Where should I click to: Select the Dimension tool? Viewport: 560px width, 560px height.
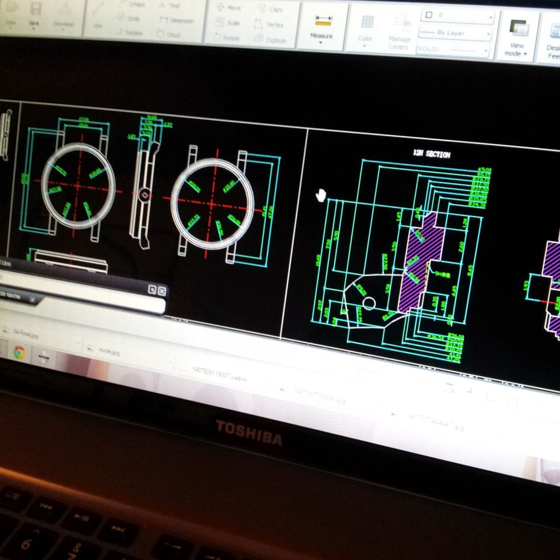(177, 20)
